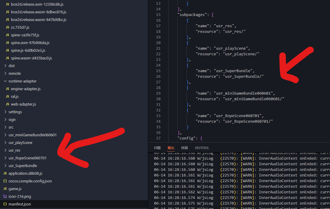Click JS icon of web-adapter.js
Image resolution: width=330 pixels, height=209 pixels.
point(7,104)
